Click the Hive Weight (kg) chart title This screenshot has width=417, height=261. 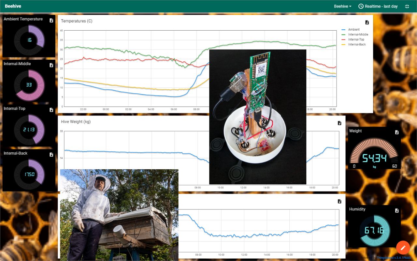76,122
